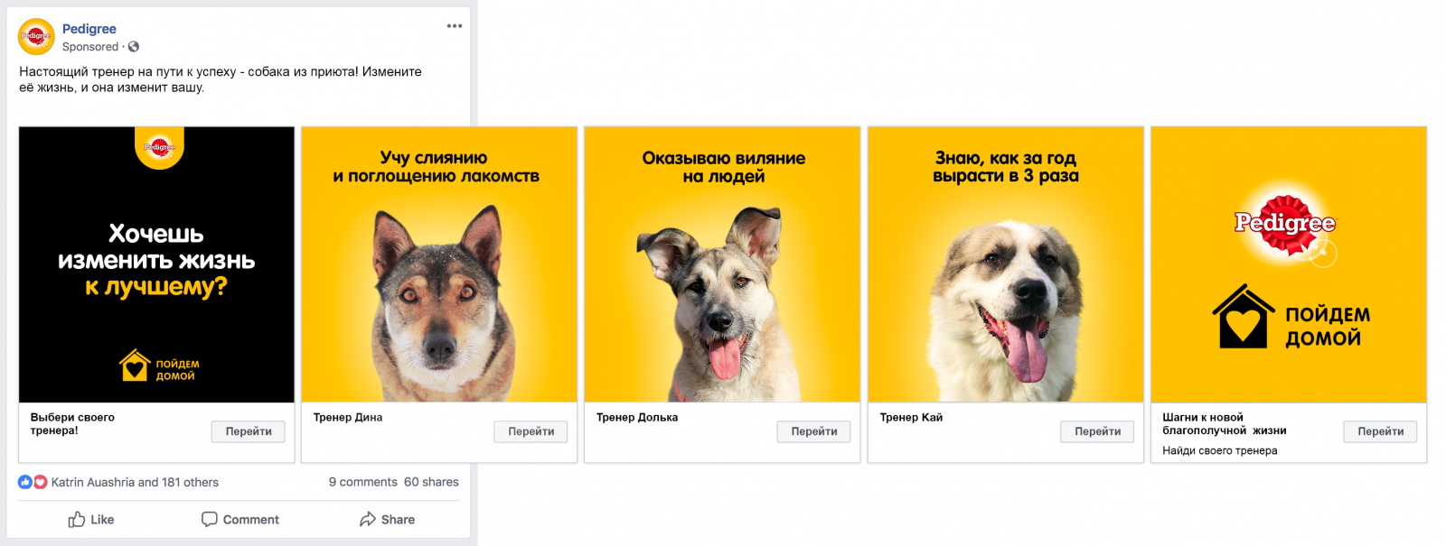View the 9 comments link
1446x546 pixels.
click(x=362, y=482)
